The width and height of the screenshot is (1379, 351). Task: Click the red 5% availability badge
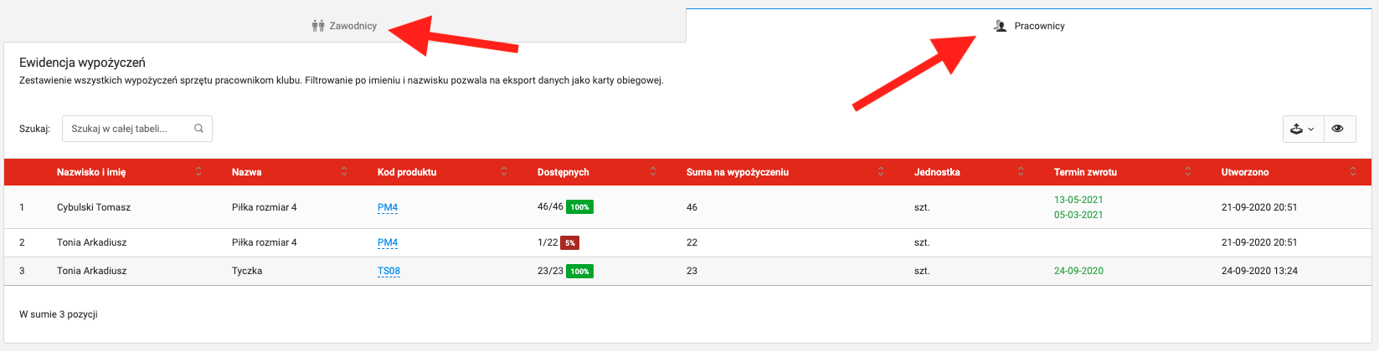coord(569,243)
